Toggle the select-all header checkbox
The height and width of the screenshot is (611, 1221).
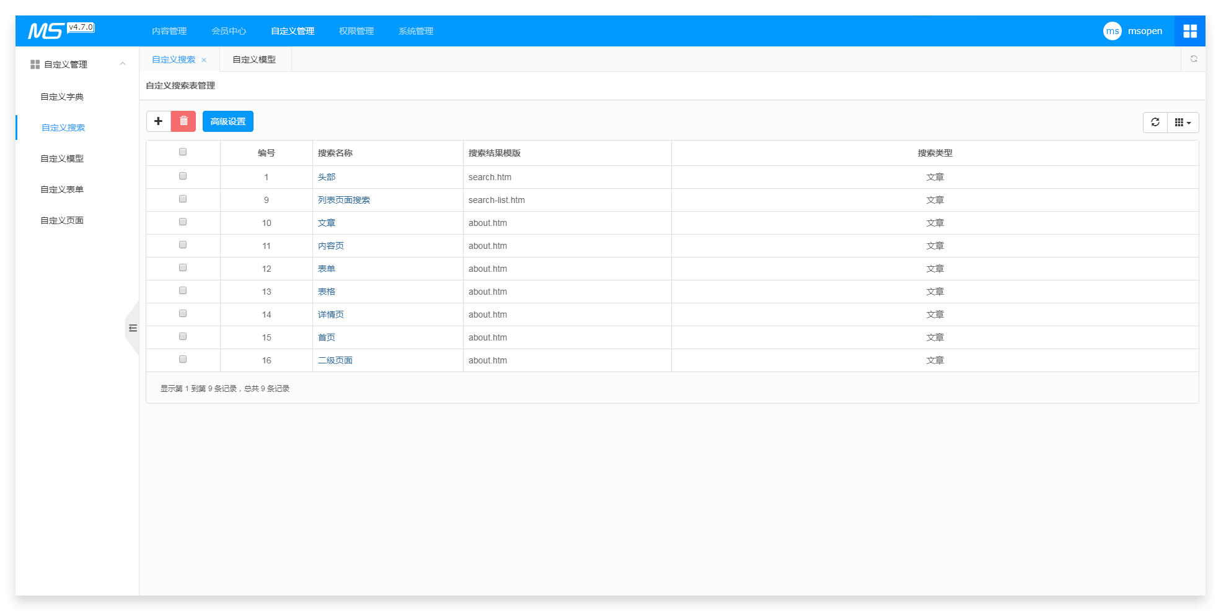(x=183, y=152)
